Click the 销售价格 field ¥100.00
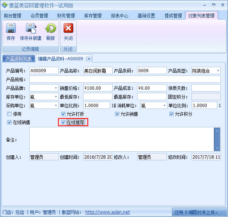 click(x=98, y=88)
